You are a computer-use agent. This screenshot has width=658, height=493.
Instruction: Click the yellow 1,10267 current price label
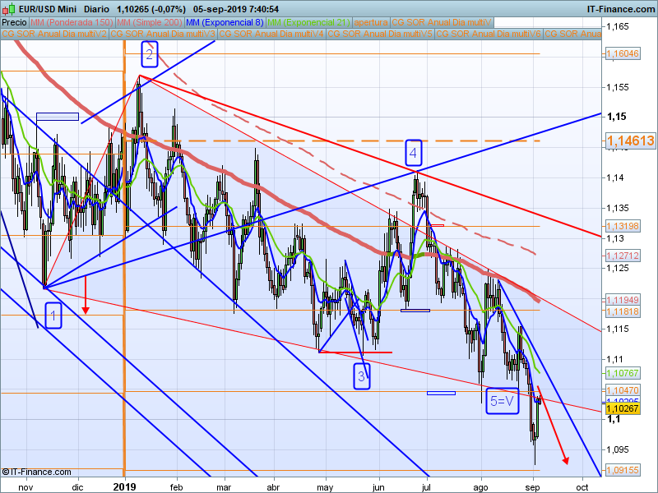tap(623, 408)
